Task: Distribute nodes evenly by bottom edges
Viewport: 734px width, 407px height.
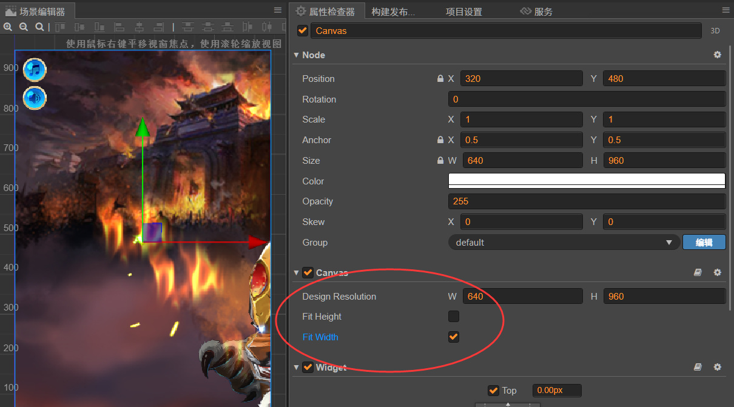Action: [227, 27]
